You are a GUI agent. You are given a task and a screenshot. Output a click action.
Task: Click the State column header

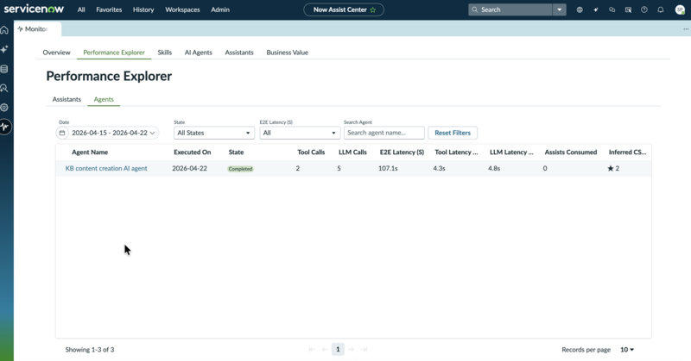tap(236, 152)
